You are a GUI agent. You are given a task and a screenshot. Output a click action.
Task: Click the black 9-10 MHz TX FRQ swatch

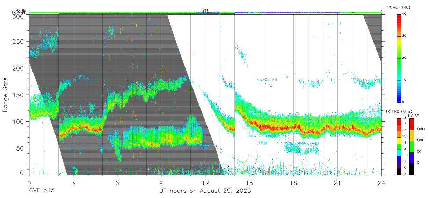(x=399, y=171)
